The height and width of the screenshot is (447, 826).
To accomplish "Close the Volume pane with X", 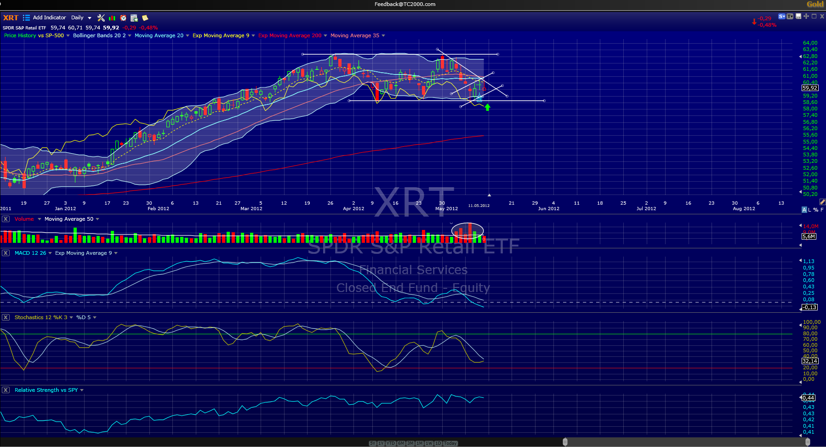I will pos(6,219).
